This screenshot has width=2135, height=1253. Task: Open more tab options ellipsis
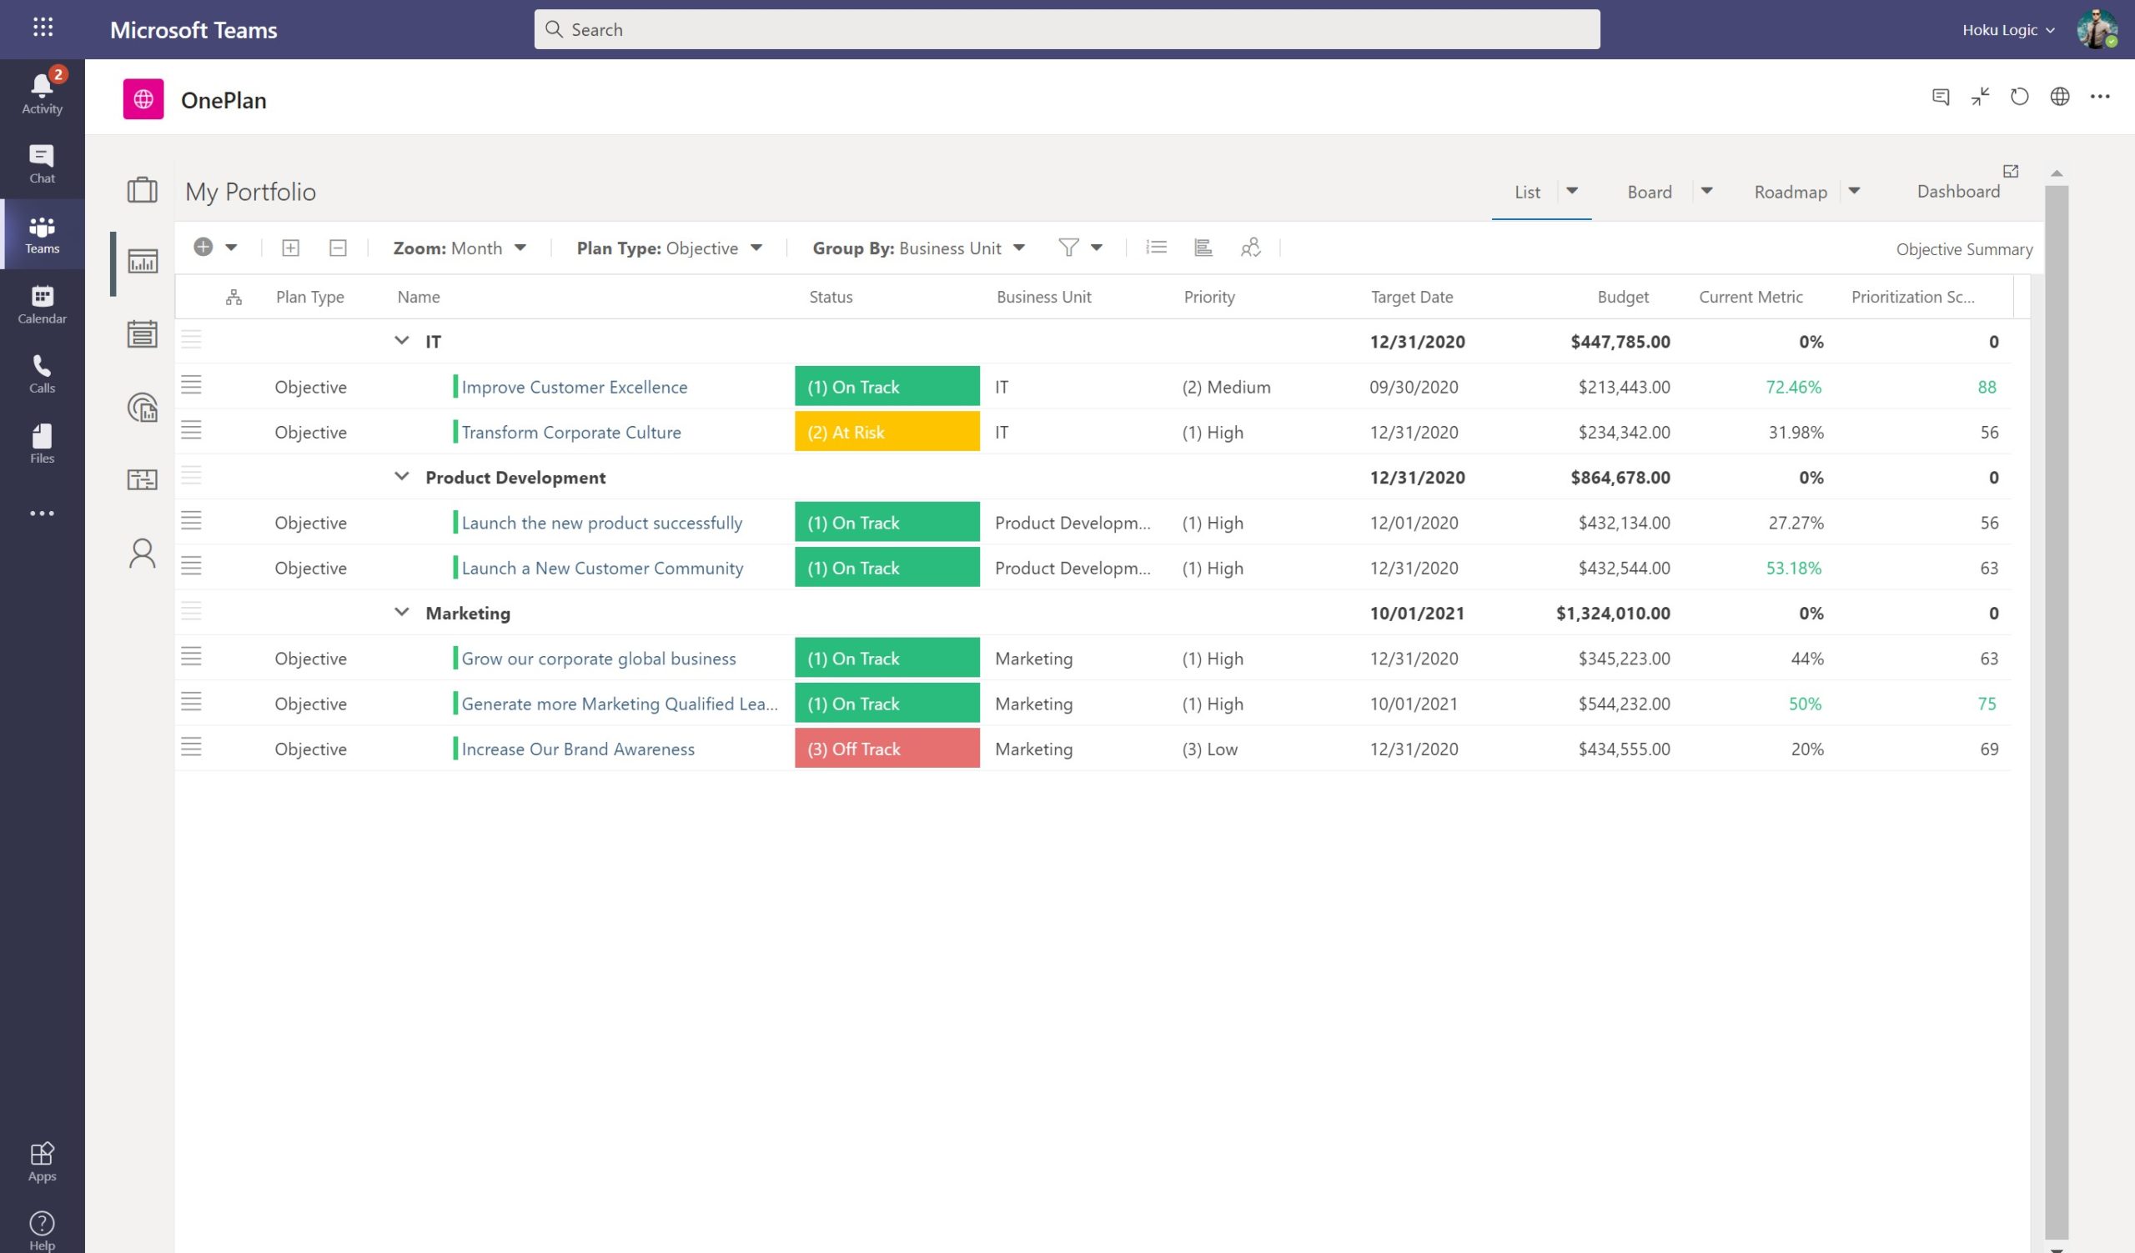[2099, 97]
